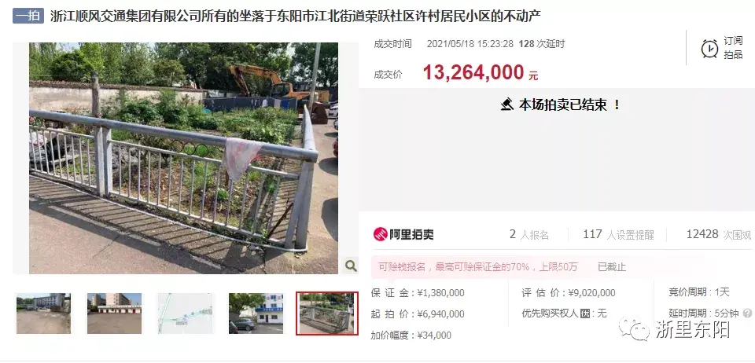The width and height of the screenshot is (755, 363).
Task: Select the first building thumbnail
Action: [x=43, y=313]
